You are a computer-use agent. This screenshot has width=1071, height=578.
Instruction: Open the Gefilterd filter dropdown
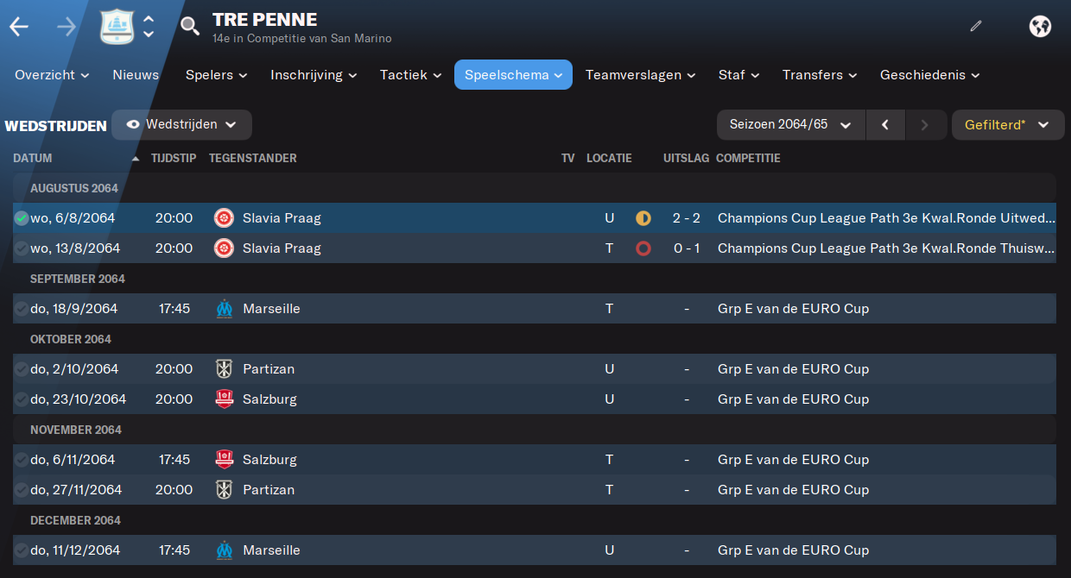tap(1008, 125)
